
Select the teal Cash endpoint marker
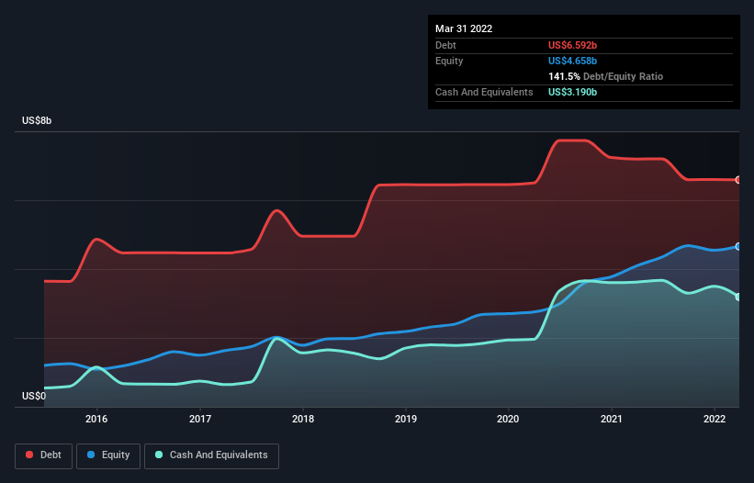click(738, 297)
